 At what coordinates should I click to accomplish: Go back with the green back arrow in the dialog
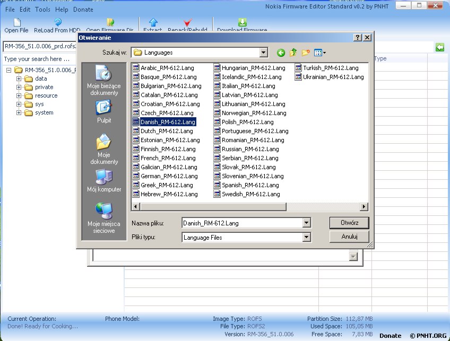tap(281, 53)
